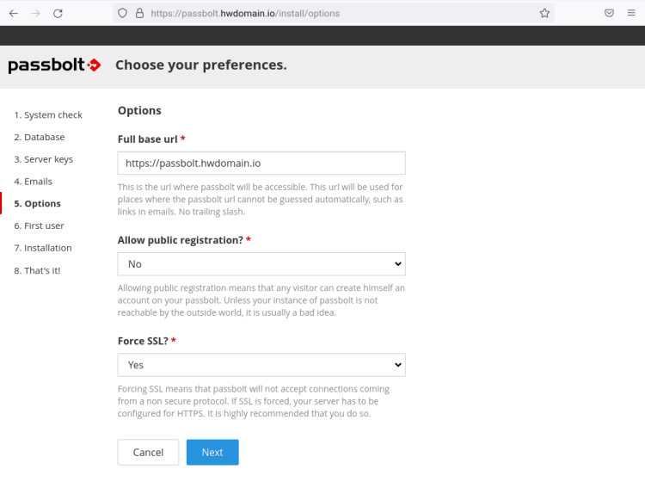Go to step 6. First user
The height and width of the screenshot is (488, 645).
[x=39, y=226]
